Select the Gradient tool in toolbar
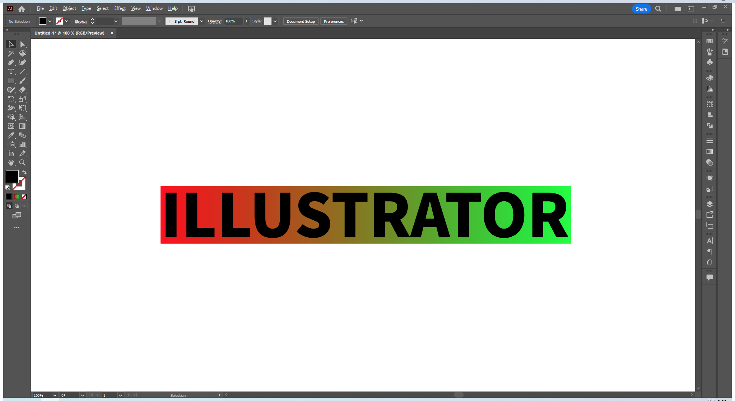 point(23,126)
